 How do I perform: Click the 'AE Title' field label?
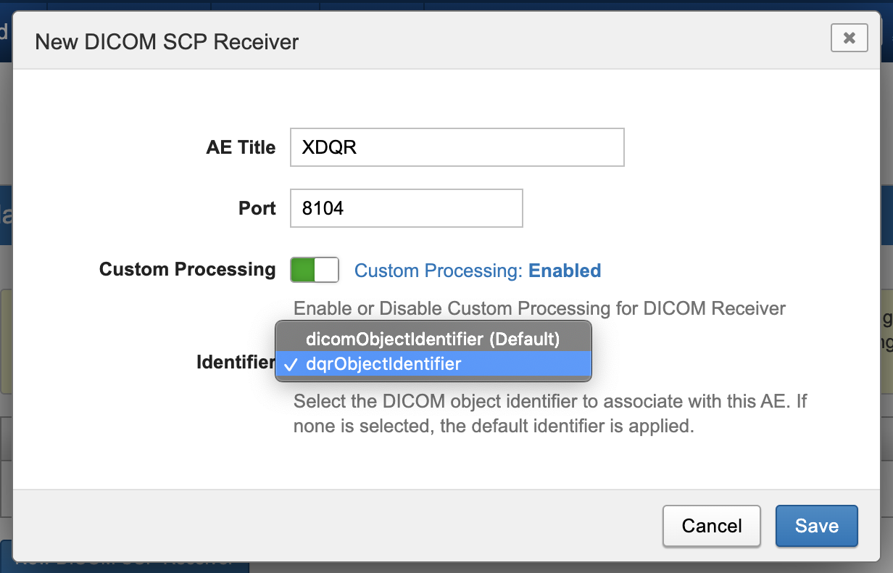[241, 147]
